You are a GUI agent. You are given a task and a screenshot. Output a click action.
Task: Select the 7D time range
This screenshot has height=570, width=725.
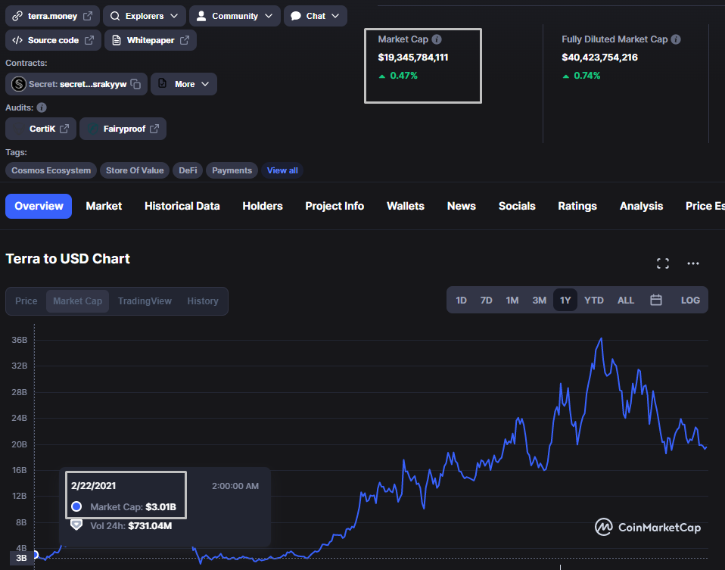click(x=487, y=301)
